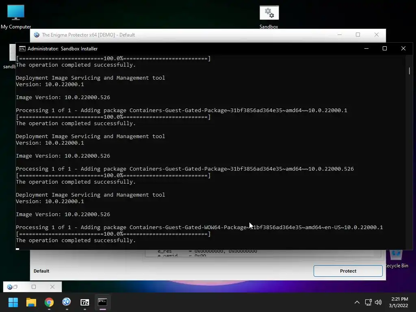Image resolution: width=416 pixels, height=312 pixels.
Task: Minimize The Enigma Protector window
Action: tap(340, 35)
